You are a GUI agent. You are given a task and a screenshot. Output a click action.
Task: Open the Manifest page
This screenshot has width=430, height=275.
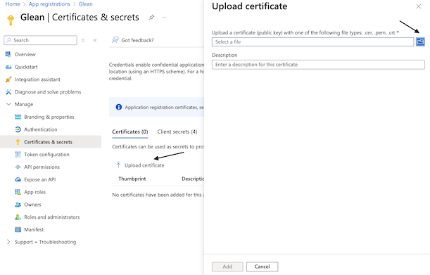[34, 229]
